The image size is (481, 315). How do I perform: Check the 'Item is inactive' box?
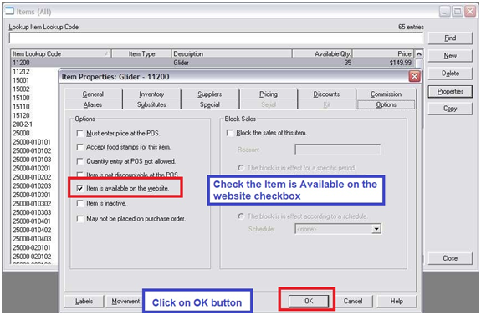click(79, 204)
